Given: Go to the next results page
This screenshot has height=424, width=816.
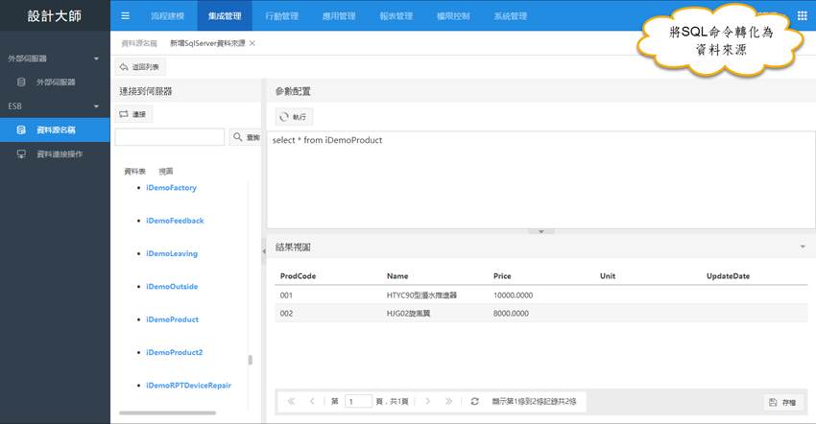Looking at the screenshot, I should click(x=428, y=401).
